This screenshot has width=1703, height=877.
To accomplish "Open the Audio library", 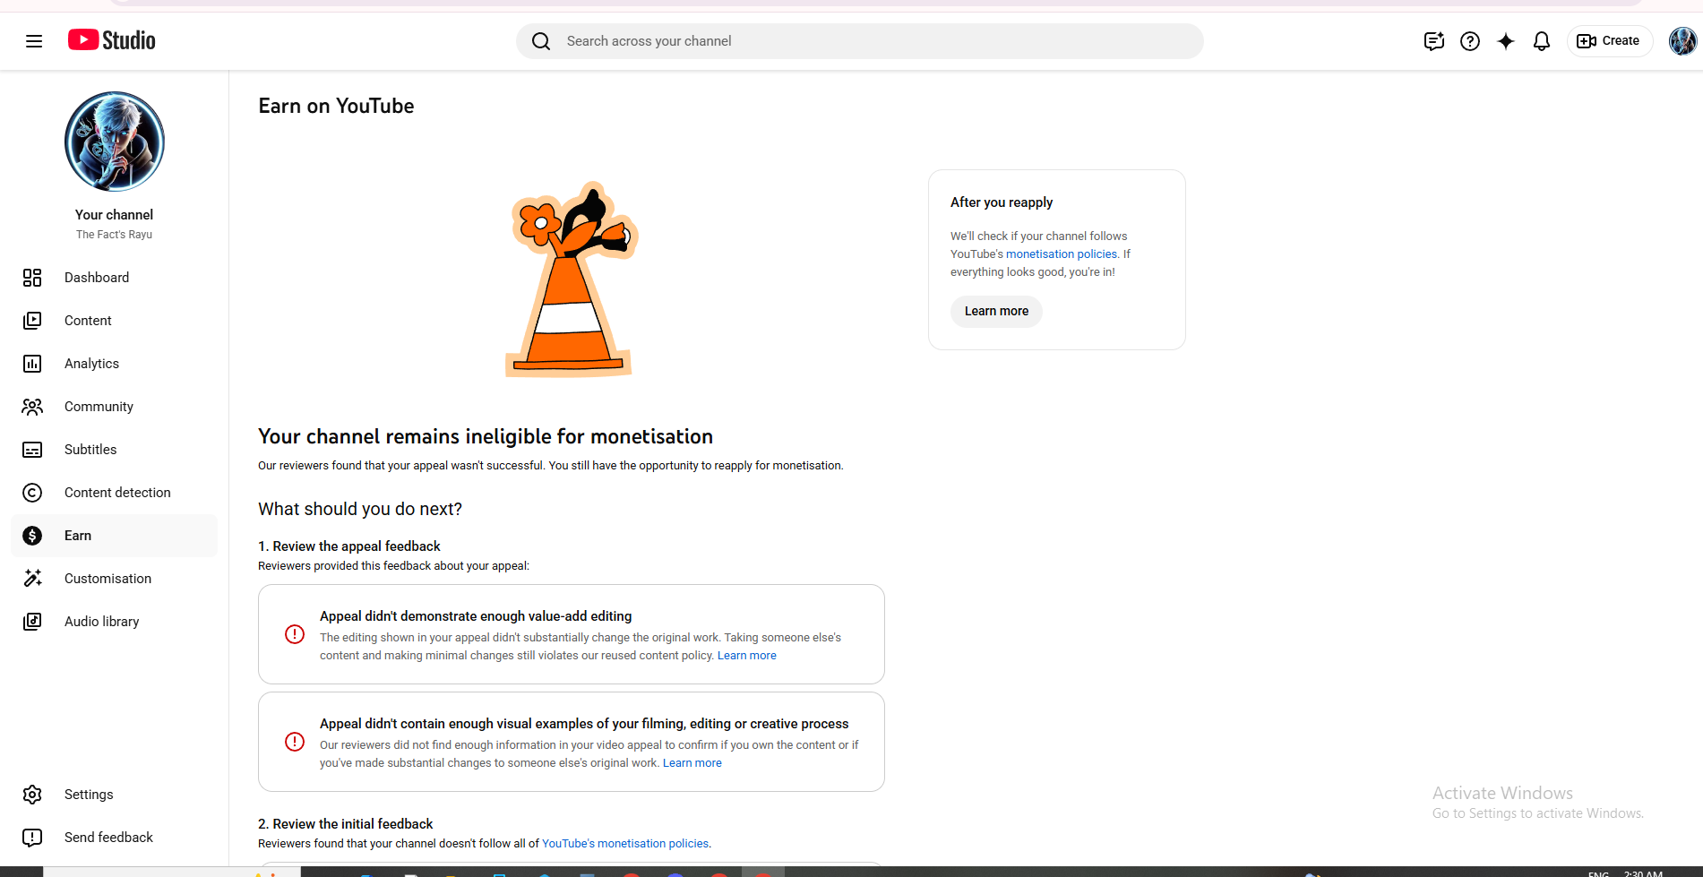I will pyautogui.click(x=101, y=622).
